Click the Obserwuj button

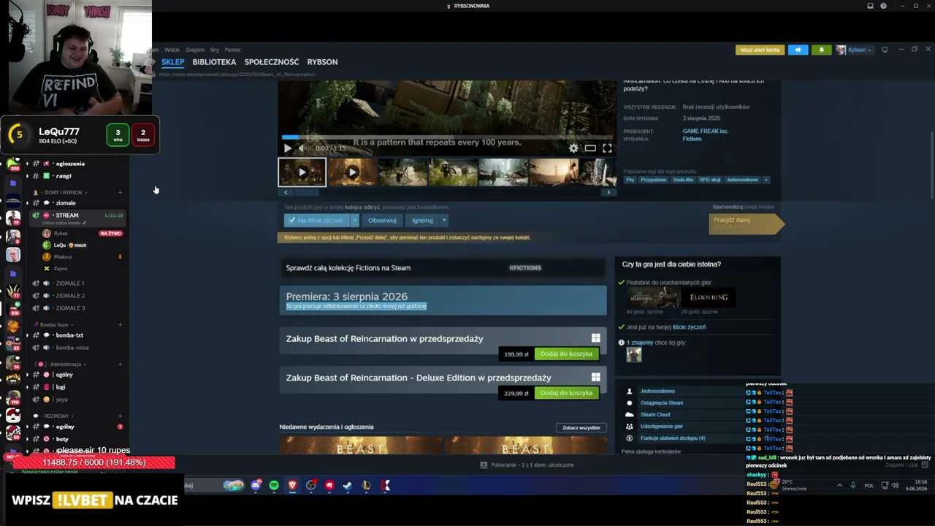coord(382,220)
